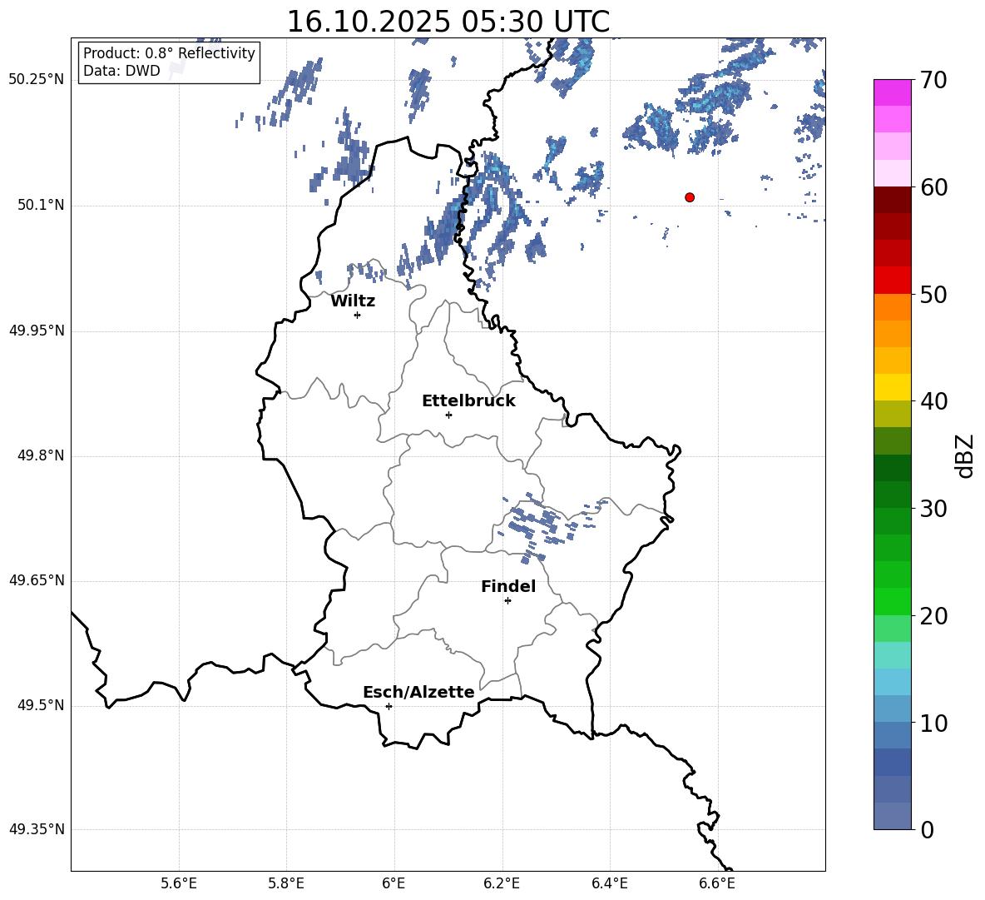Select the Findel city label

click(508, 586)
